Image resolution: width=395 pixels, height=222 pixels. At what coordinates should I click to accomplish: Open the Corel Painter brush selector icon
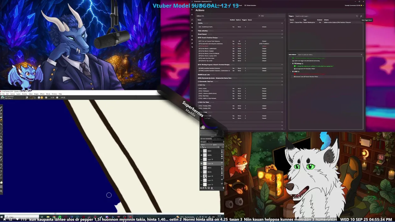(2, 97)
